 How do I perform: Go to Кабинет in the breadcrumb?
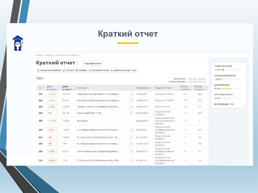(50, 55)
